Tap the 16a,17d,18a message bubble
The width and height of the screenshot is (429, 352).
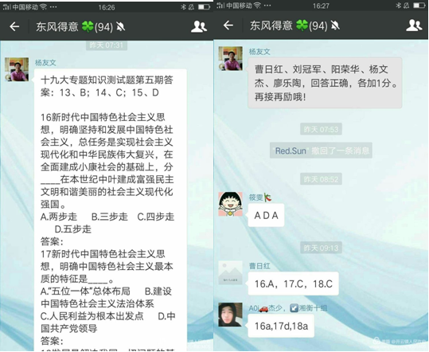pyautogui.click(x=281, y=326)
